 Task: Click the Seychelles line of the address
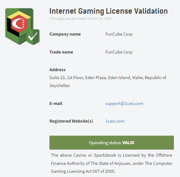[59, 85]
